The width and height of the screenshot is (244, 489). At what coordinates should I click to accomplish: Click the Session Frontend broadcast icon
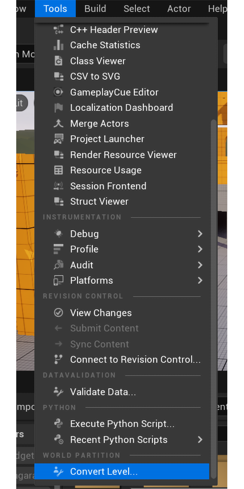coord(59,186)
